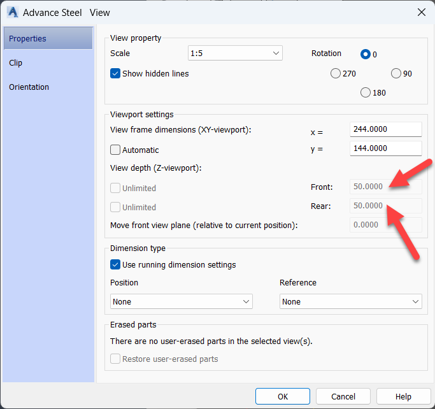The image size is (435, 409).
Task: Toggle the Show hidden lines checkbox
Action: [115, 73]
